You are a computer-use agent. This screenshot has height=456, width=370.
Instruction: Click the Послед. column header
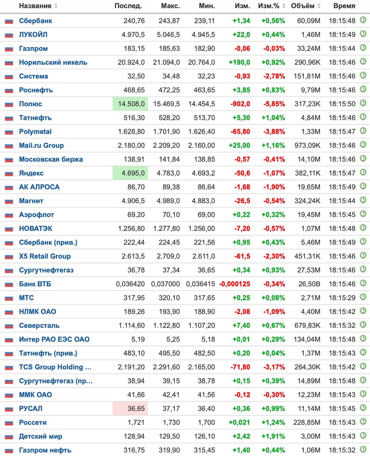(x=128, y=6)
